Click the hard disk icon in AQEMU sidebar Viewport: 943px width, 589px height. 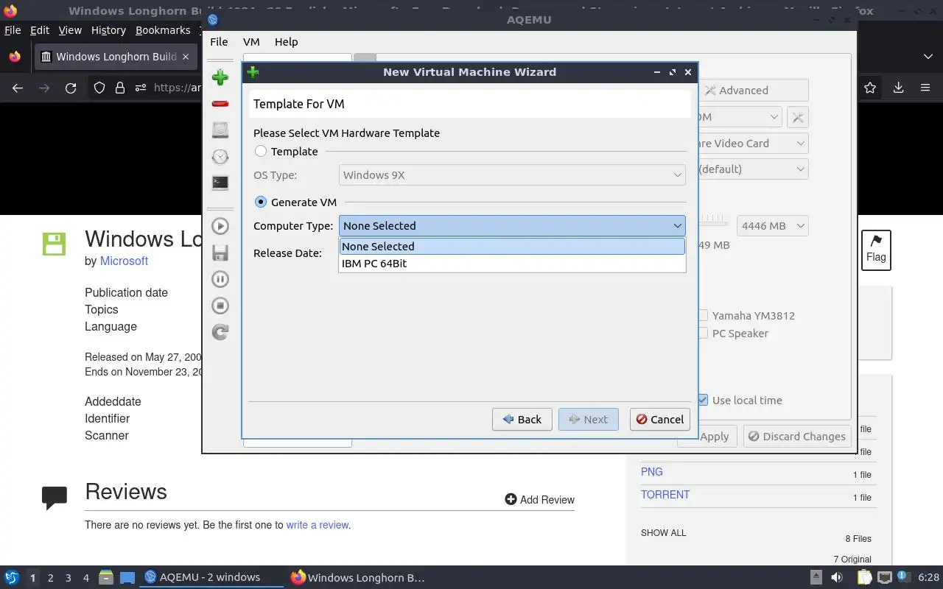[x=220, y=130]
